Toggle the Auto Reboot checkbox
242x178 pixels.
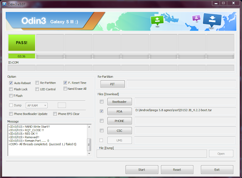(11, 83)
